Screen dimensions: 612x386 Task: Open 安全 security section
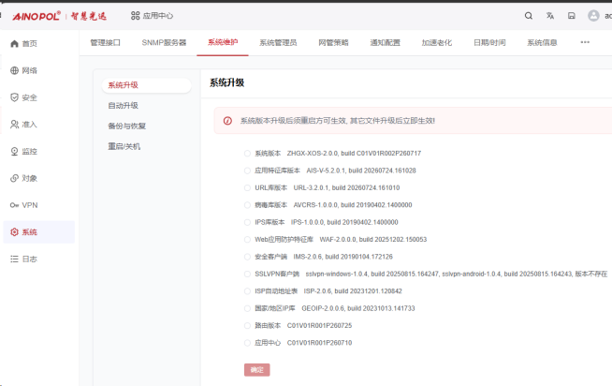pos(23,97)
